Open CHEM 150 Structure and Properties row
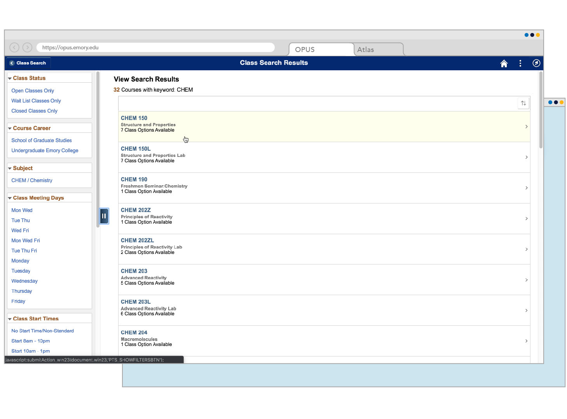Screen dimensions: 567x419 point(324,127)
